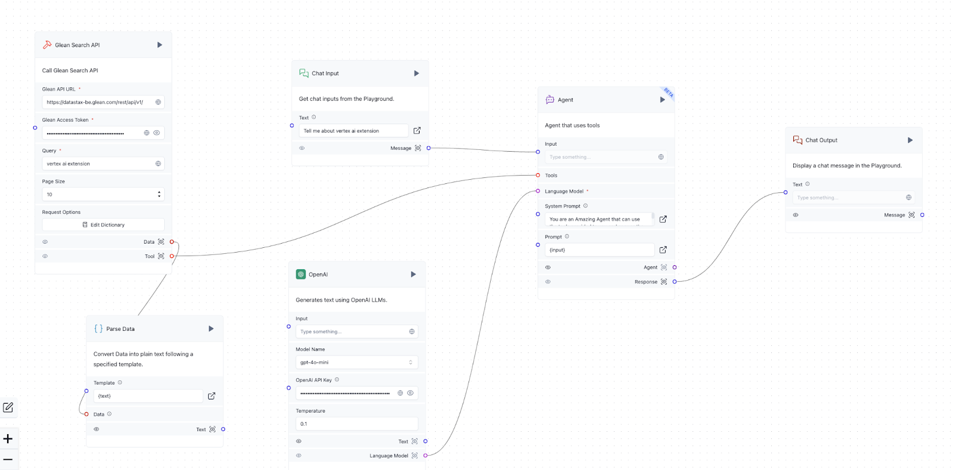The width and height of the screenshot is (955, 470).
Task: Inspect OpenAI Text output icon
Action: (x=415, y=441)
